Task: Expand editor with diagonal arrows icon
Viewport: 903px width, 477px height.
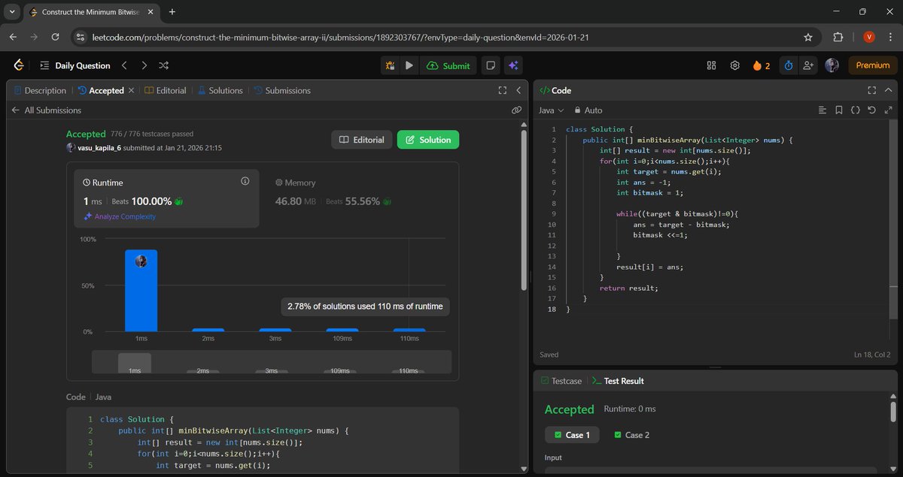Action: [x=889, y=110]
